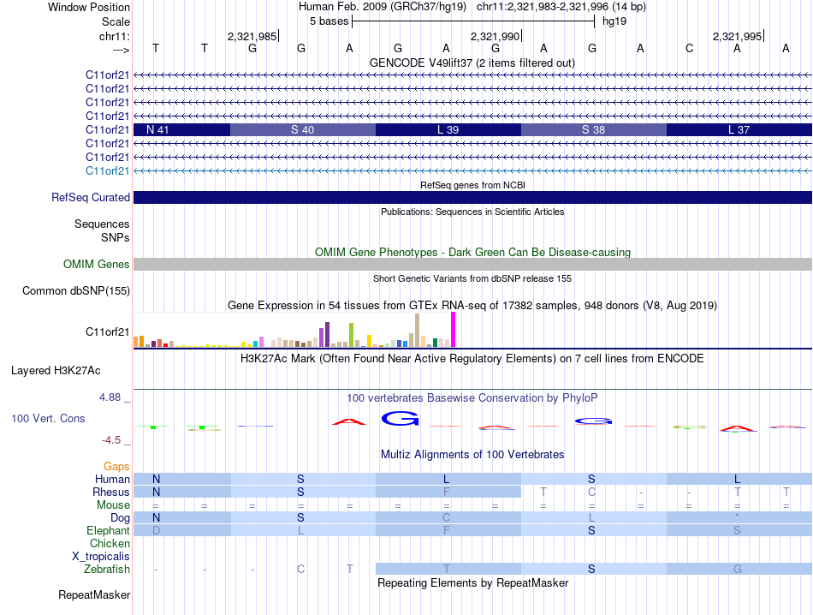The height and width of the screenshot is (615, 813).
Task: Select the Zebrafish alignment row label
Action: [107, 570]
